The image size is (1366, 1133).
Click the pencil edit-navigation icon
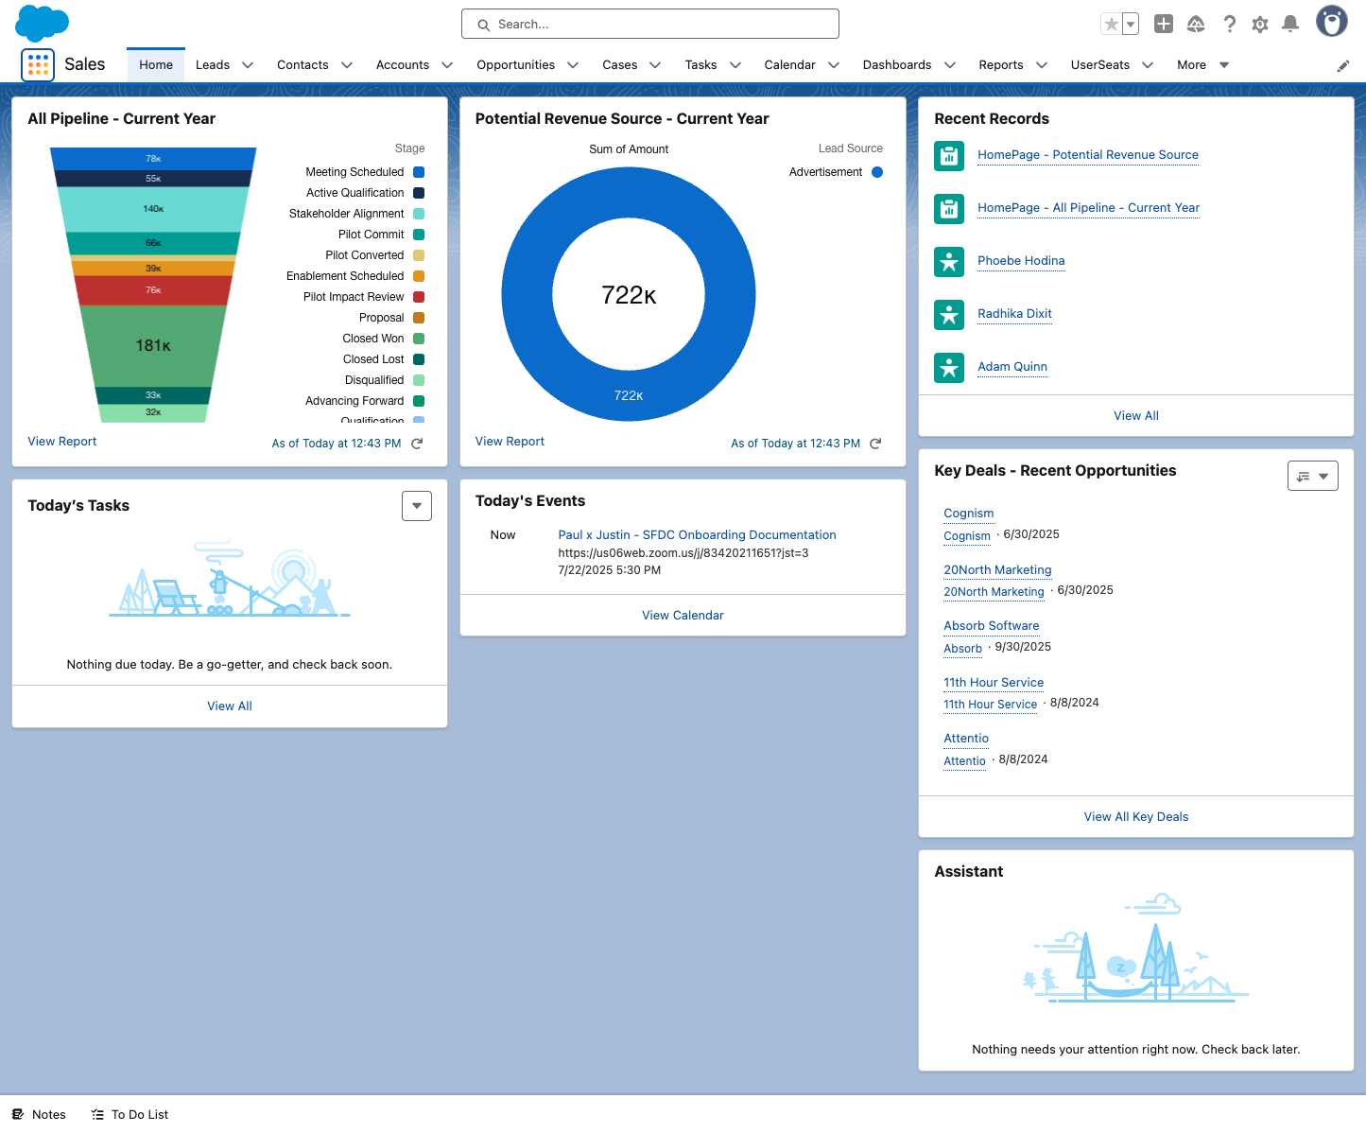[x=1342, y=66]
